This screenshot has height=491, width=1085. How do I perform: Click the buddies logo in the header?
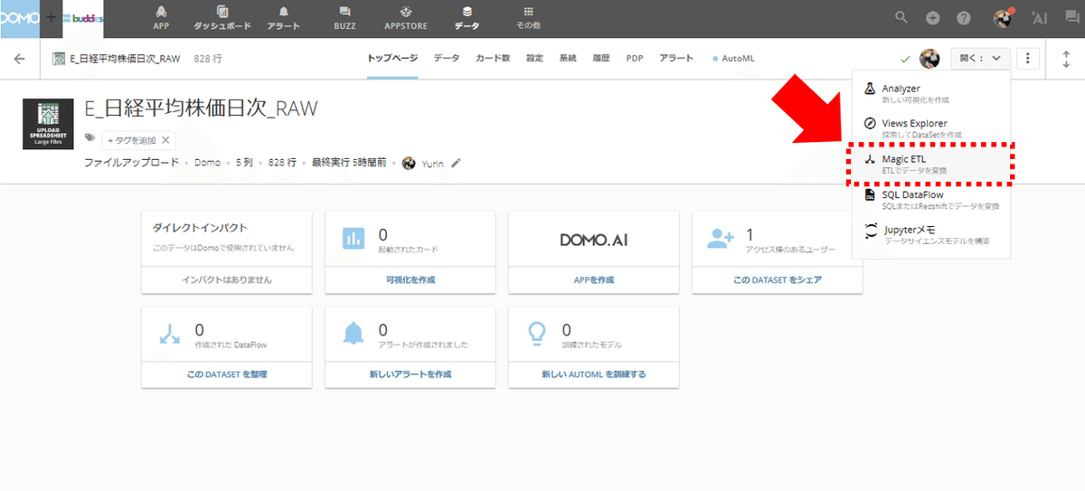coord(82,18)
